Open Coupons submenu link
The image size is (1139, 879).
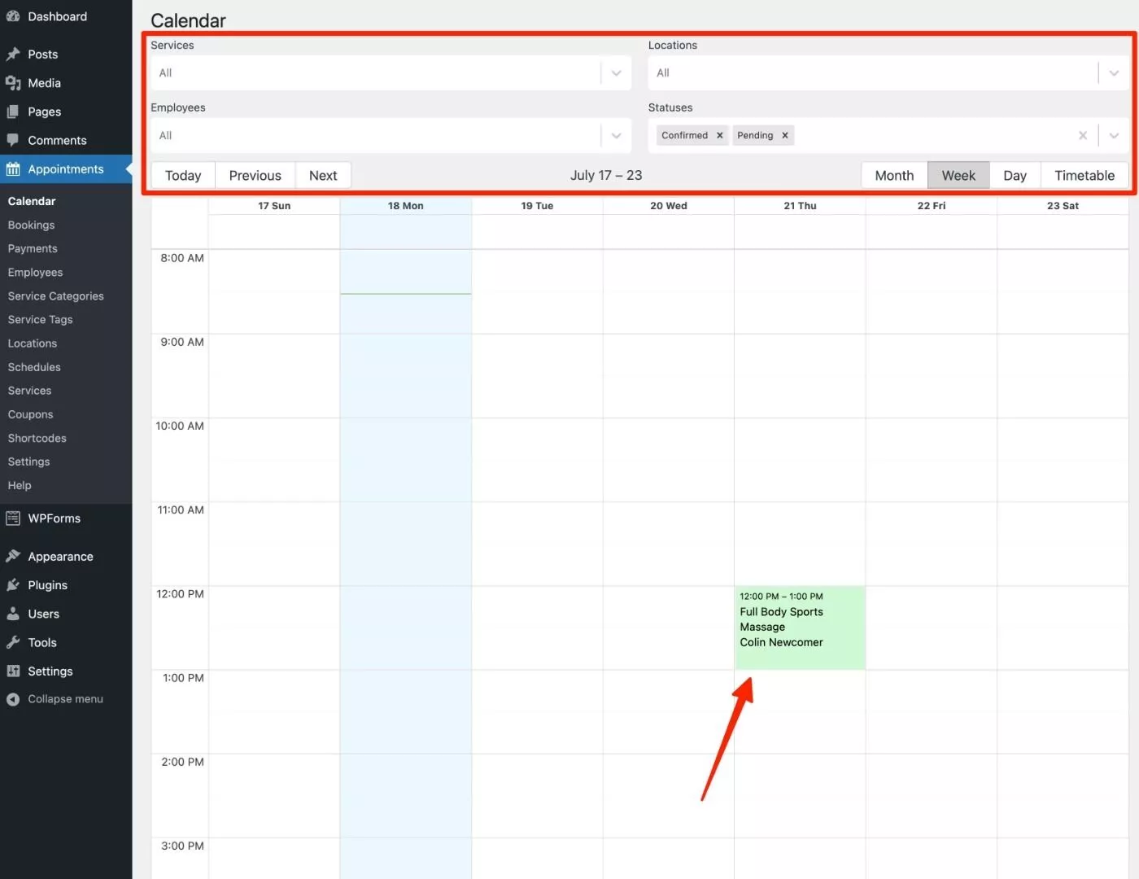[x=30, y=414]
